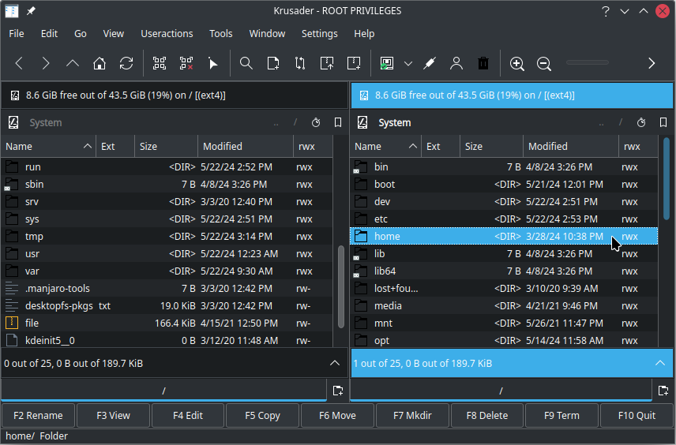Expand right panel status bar chevron

[x=660, y=363]
